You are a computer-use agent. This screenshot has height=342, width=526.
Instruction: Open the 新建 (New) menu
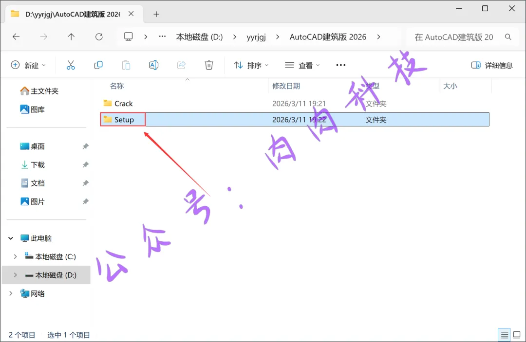coord(28,65)
